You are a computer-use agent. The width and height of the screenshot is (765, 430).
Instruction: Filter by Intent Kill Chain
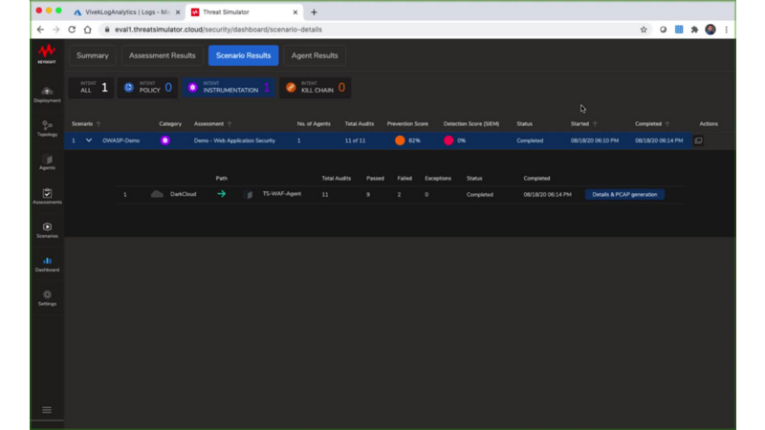(x=316, y=88)
